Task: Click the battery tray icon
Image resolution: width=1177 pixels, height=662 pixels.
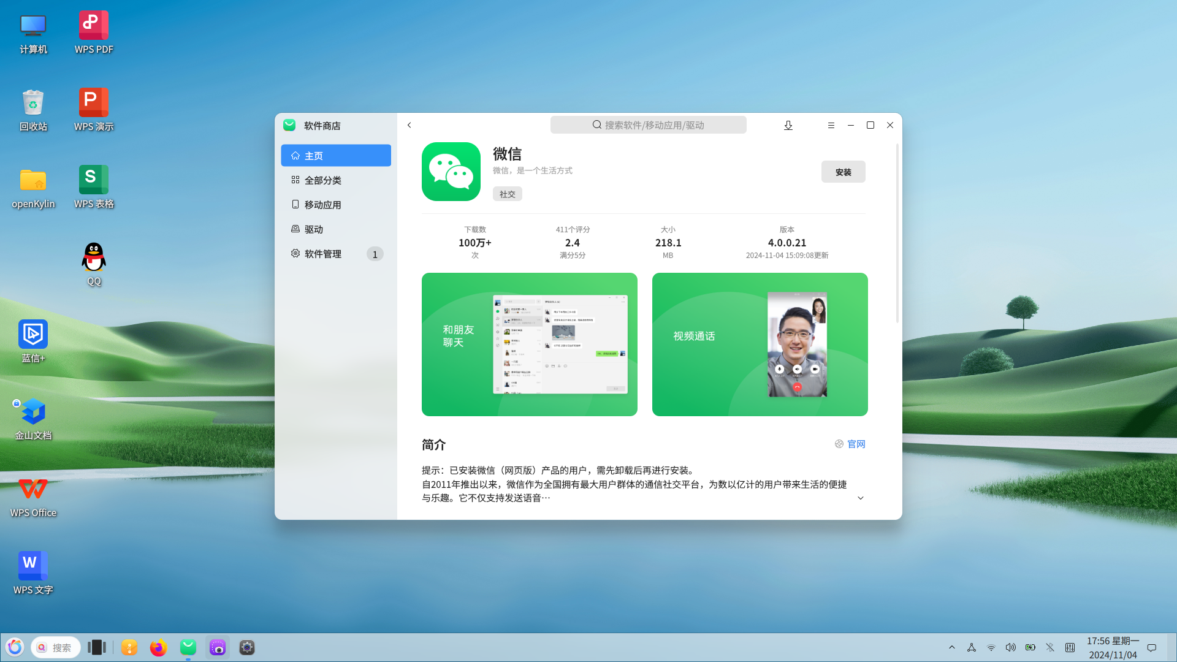Action: (x=1030, y=647)
